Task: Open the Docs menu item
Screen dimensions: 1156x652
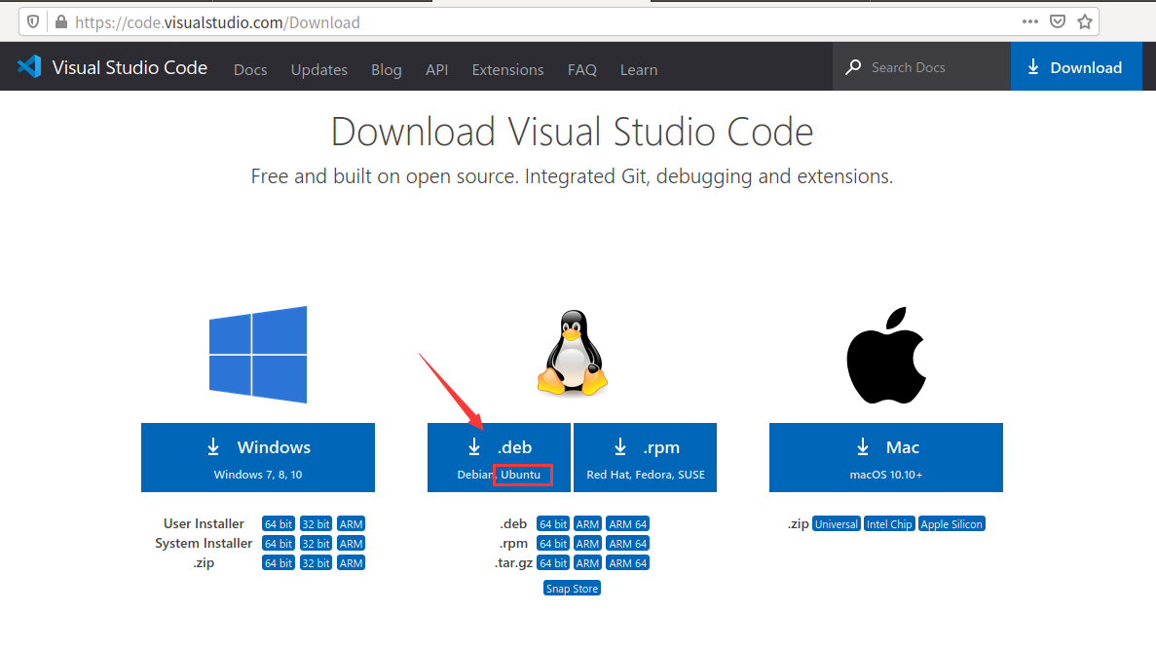Action: (250, 69)
